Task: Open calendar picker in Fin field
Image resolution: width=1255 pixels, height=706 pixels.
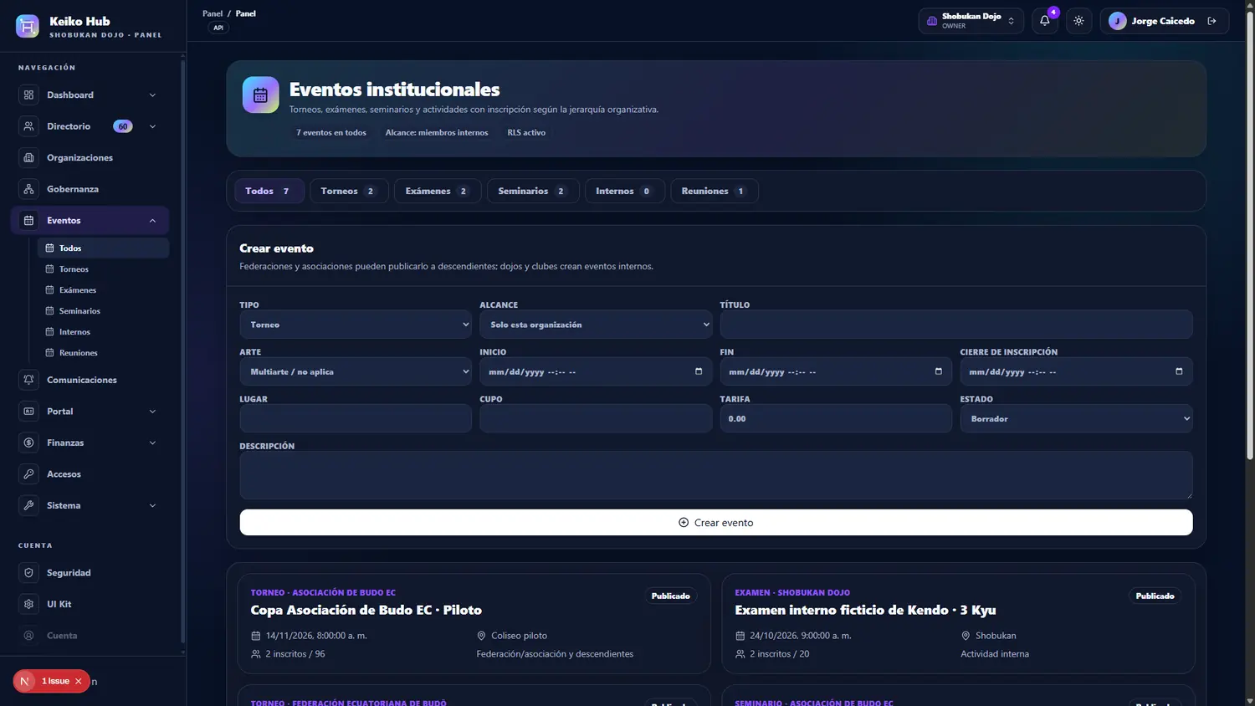Action: (939, 371)
